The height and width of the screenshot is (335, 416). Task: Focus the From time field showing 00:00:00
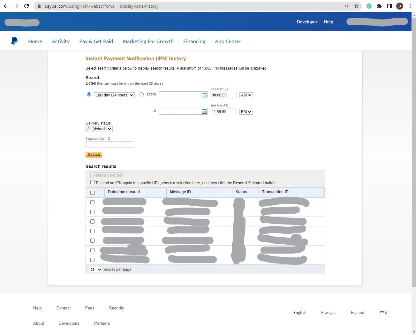click(x=224, y=95)
